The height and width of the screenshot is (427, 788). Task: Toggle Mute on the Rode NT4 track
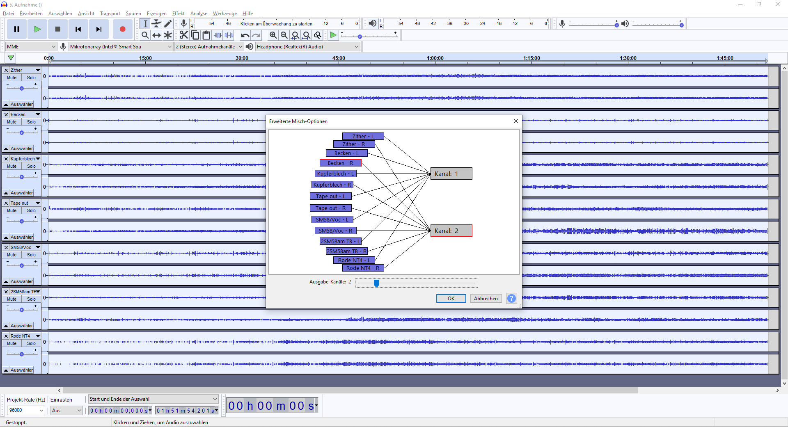coord(12,343)
